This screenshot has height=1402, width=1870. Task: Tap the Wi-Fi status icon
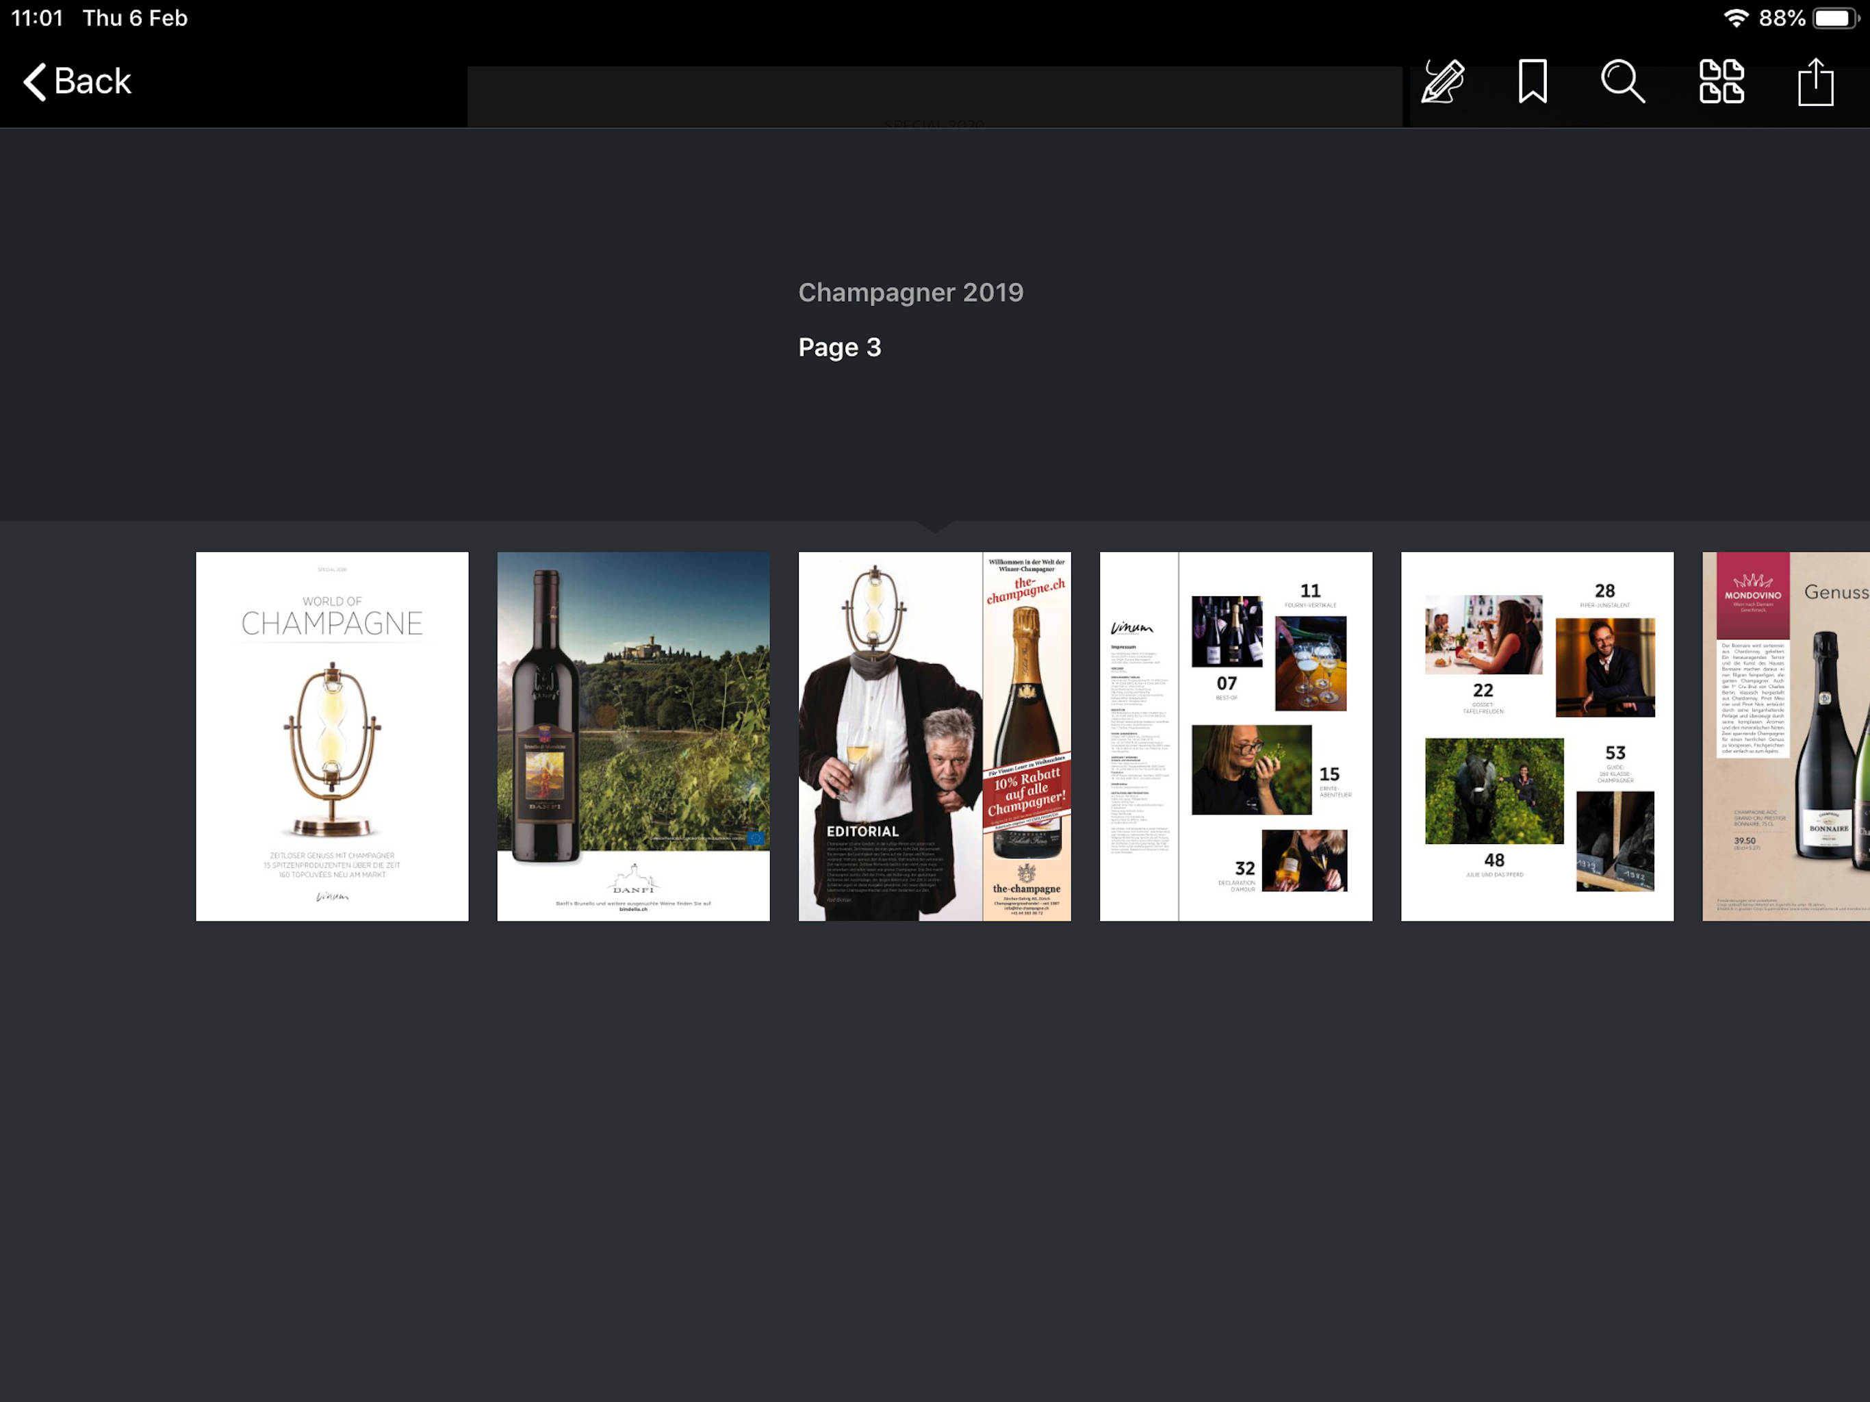point(1736,18)
